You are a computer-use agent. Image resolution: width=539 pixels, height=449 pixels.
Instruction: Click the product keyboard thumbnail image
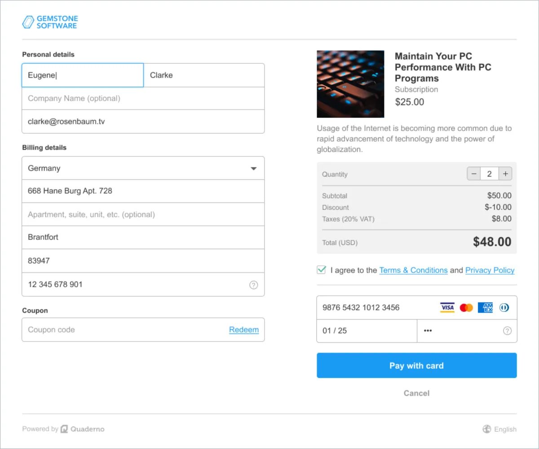coord(350,84)
